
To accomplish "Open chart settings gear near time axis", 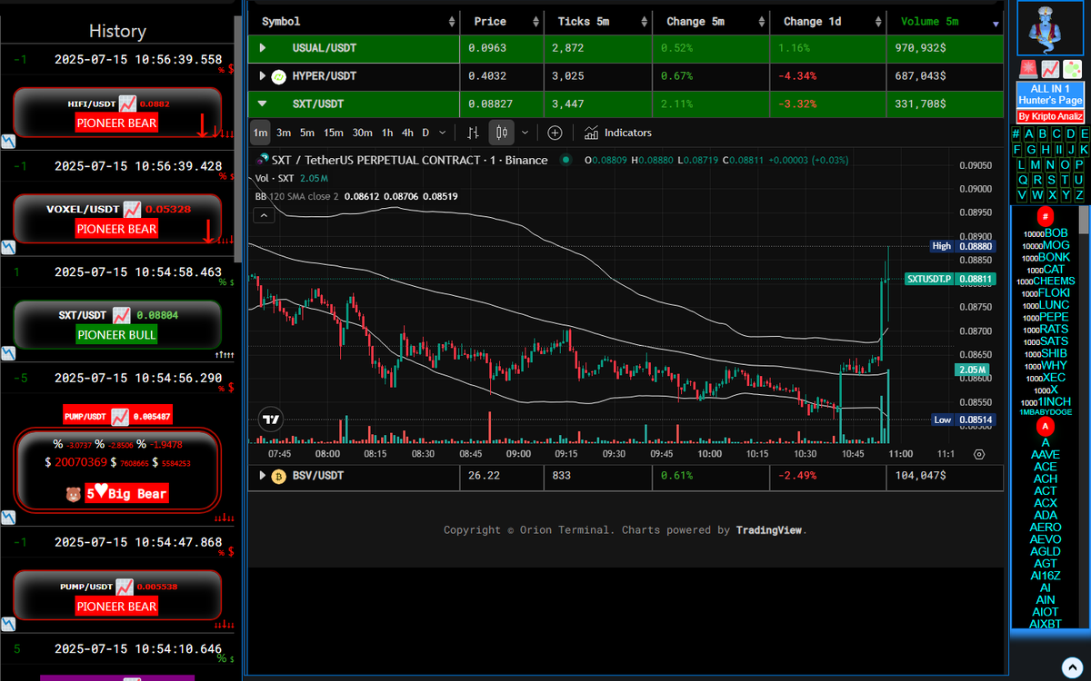I will 979,454.
